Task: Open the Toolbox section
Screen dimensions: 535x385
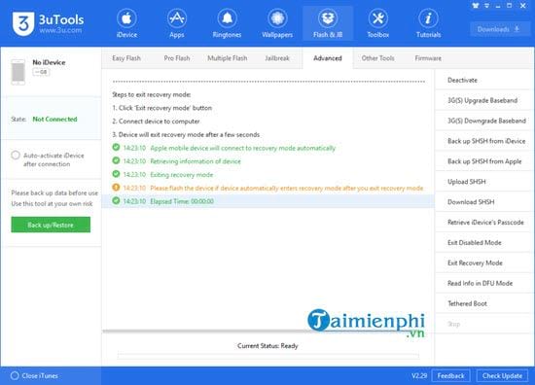Action: pyautogui.click(x=378, y=23)
